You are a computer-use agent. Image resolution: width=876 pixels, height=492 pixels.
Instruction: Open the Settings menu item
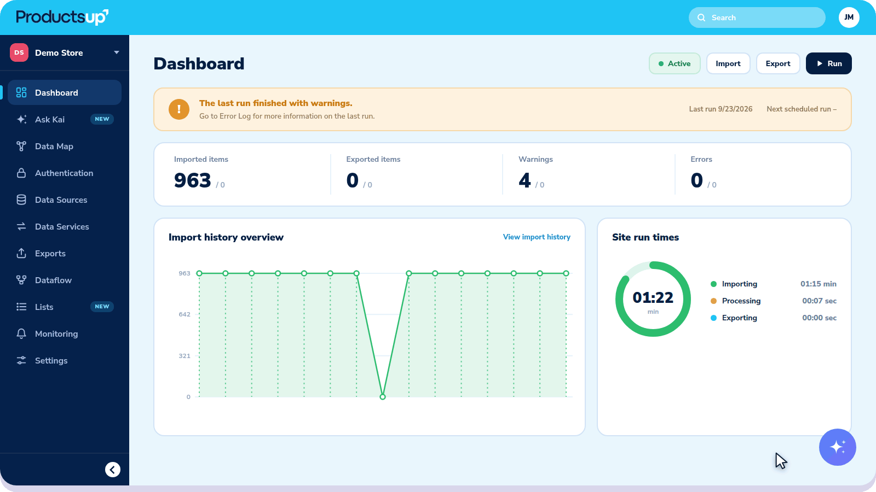(65, 360)
